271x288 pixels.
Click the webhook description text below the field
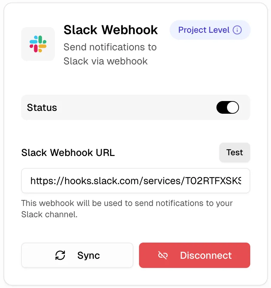coord(127,208)
